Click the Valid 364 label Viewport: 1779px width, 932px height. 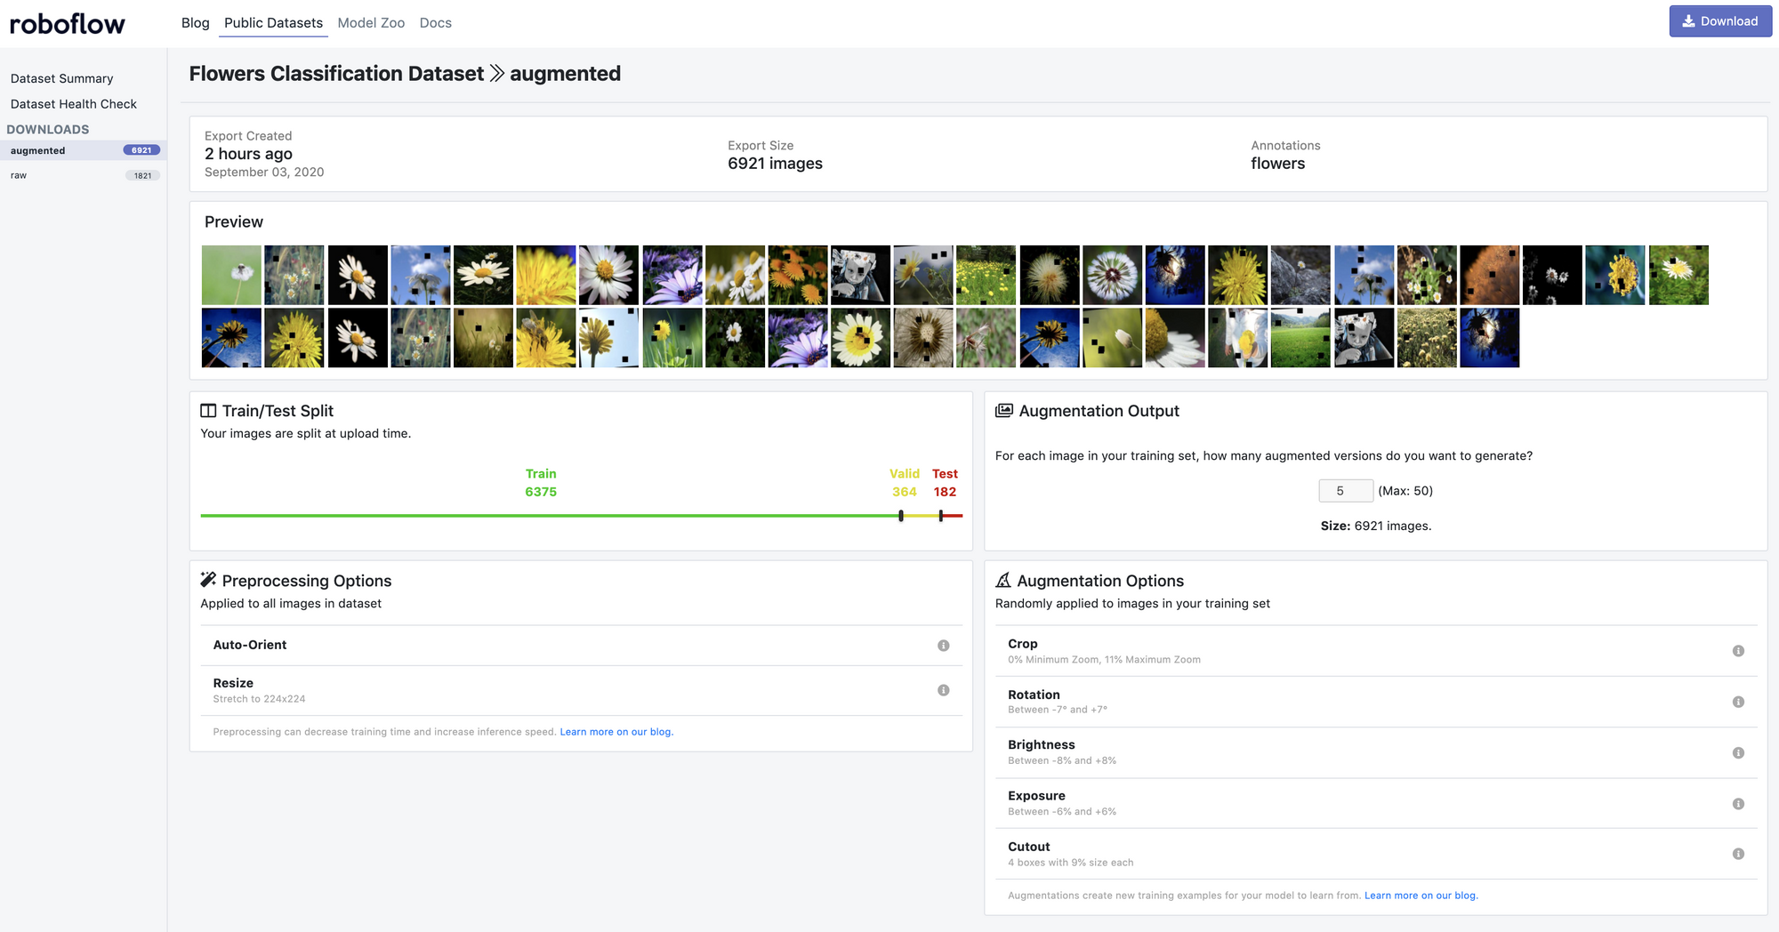point(905,483)
